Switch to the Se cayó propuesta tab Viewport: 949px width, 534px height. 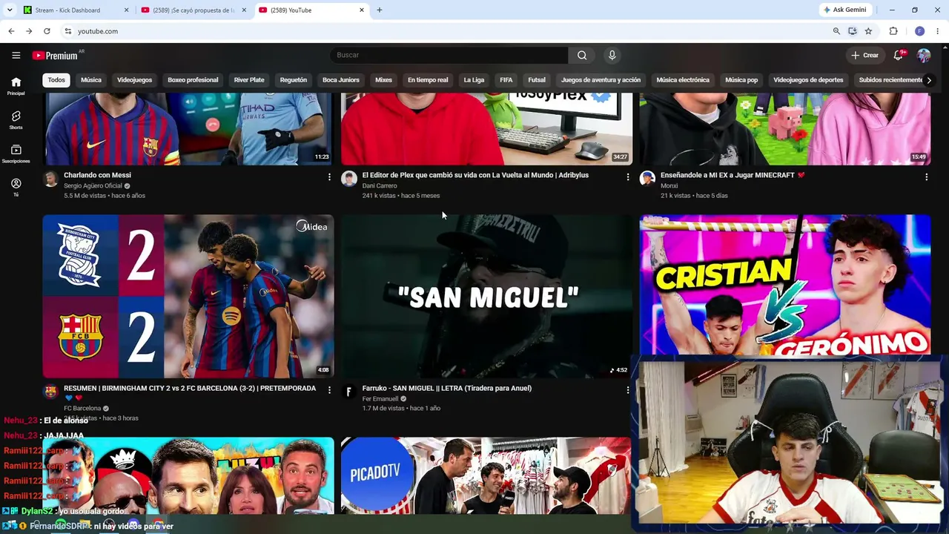[194, 10]
